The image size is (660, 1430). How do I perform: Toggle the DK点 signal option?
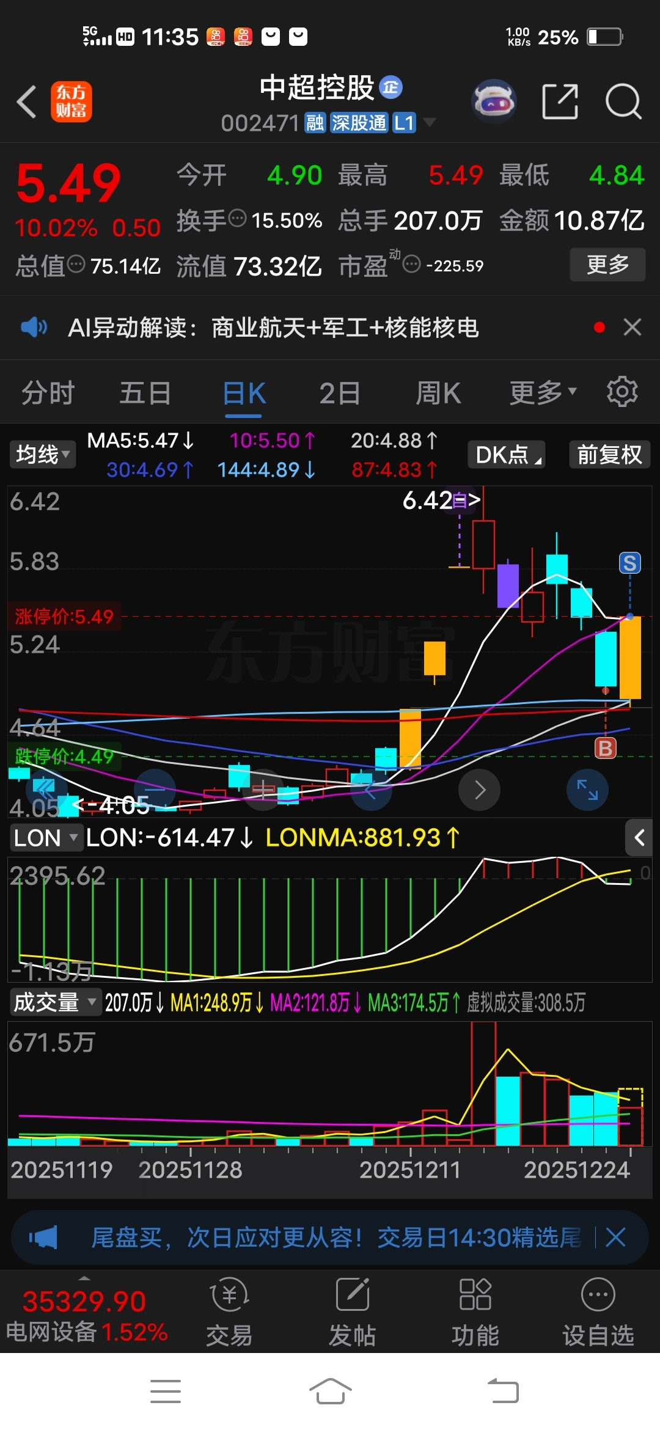coord(507,454)
